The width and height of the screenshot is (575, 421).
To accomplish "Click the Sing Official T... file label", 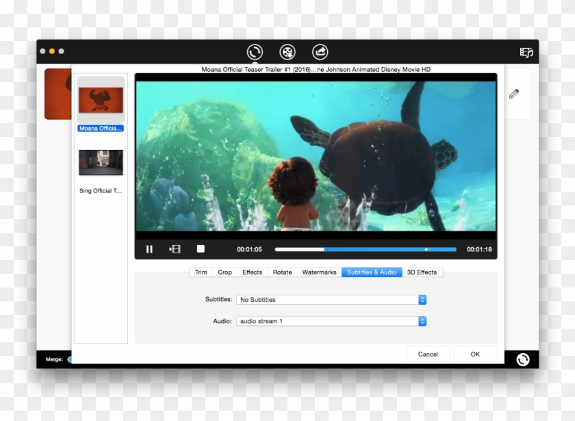I will click(x=101, y=191).
